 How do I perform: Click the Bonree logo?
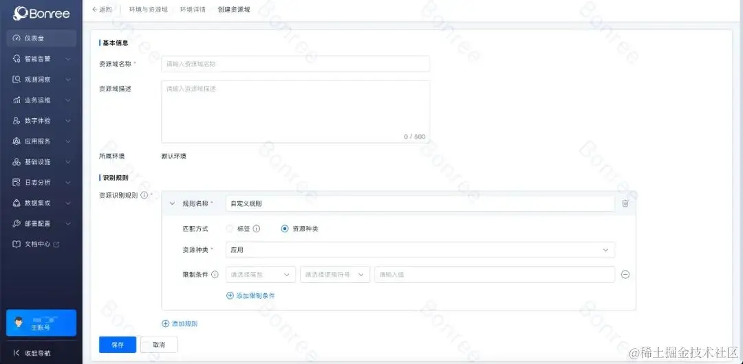pyautogui.click(x=41, y=13)
